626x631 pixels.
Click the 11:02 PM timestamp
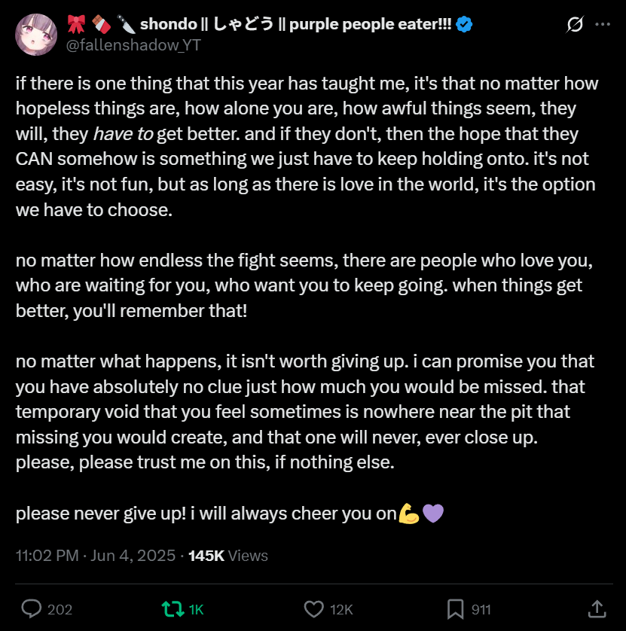47,556
